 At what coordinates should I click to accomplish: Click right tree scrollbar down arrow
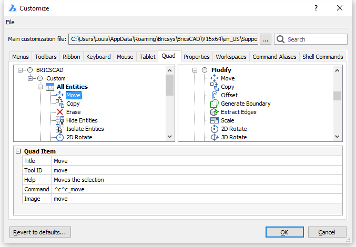click(338, 137)
